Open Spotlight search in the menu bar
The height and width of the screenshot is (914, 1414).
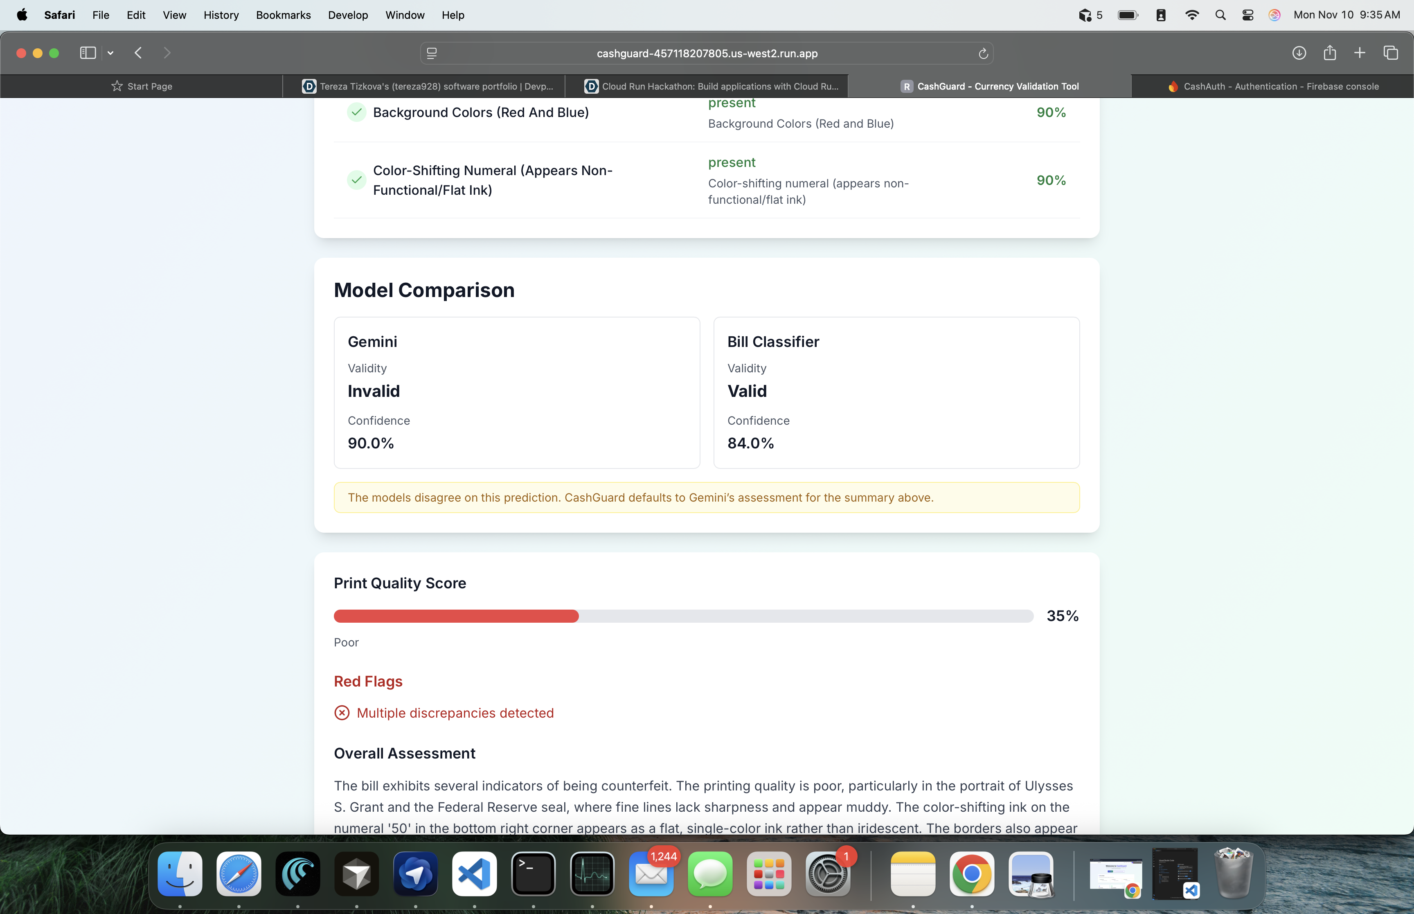[x=1220, y=15]
